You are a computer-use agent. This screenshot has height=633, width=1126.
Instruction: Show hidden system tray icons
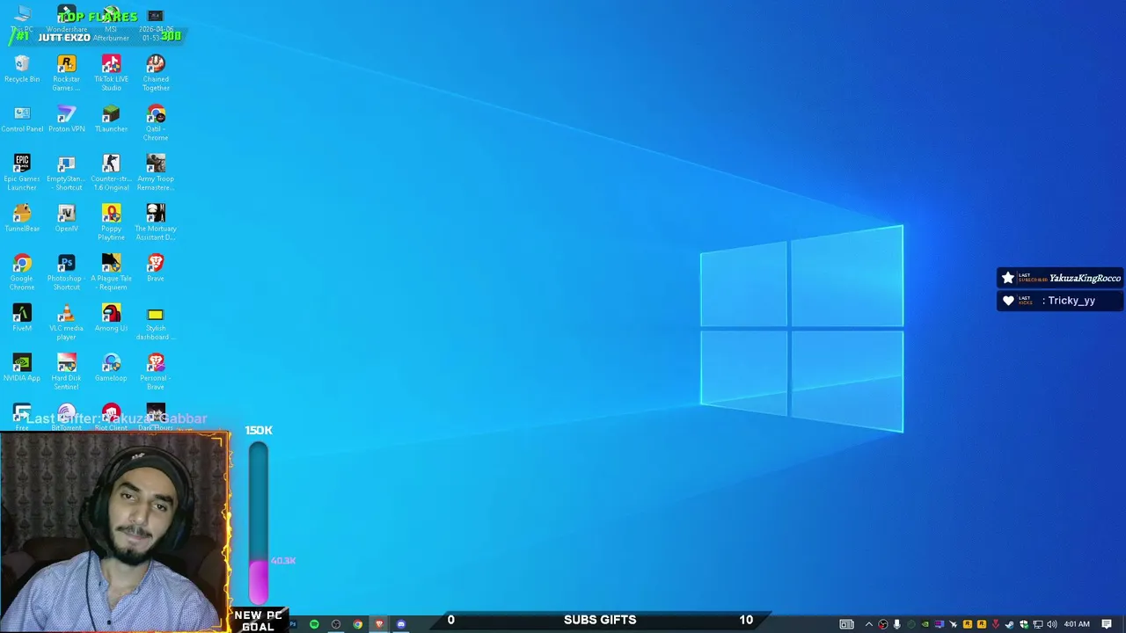869,624
